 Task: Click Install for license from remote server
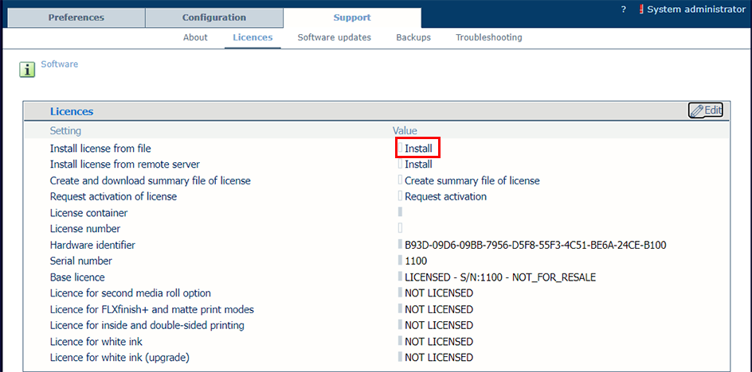(x=418, y=165)
